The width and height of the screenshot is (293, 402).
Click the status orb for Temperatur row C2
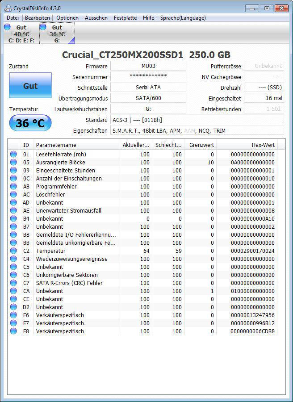coord(13,251)
